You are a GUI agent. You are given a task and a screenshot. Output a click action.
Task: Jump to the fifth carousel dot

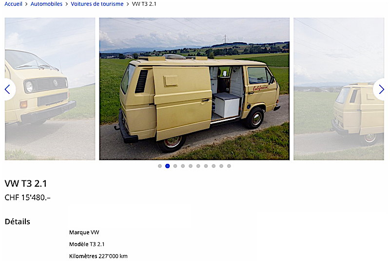click(191, 166)
